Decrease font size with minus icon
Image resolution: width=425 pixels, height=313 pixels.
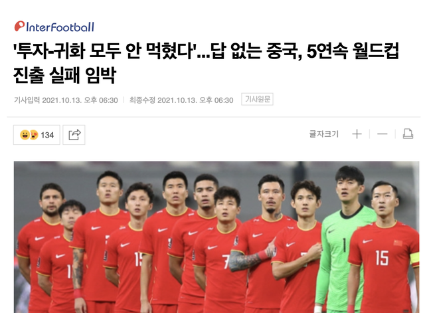pos(382,134)
